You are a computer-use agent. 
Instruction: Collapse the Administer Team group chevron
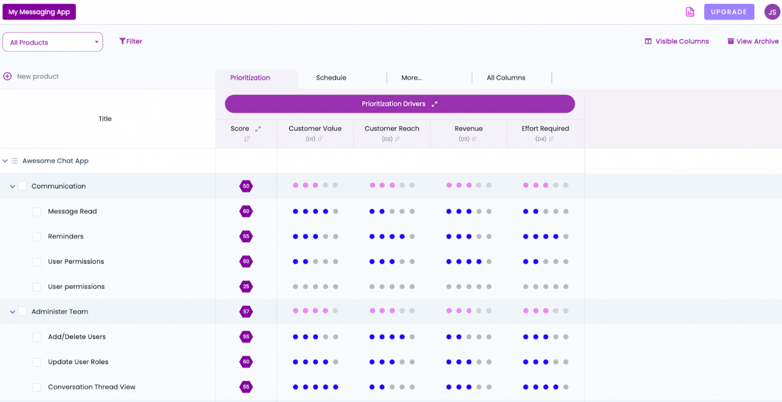pyautogui.click(x=13, y=312)
